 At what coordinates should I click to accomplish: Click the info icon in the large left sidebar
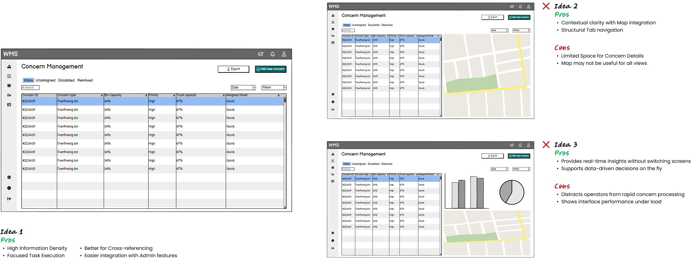pyautogui.click(x=9, y=188)
